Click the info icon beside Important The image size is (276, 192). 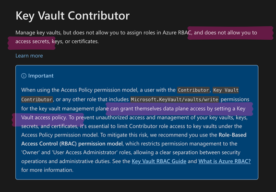point(24,76)
